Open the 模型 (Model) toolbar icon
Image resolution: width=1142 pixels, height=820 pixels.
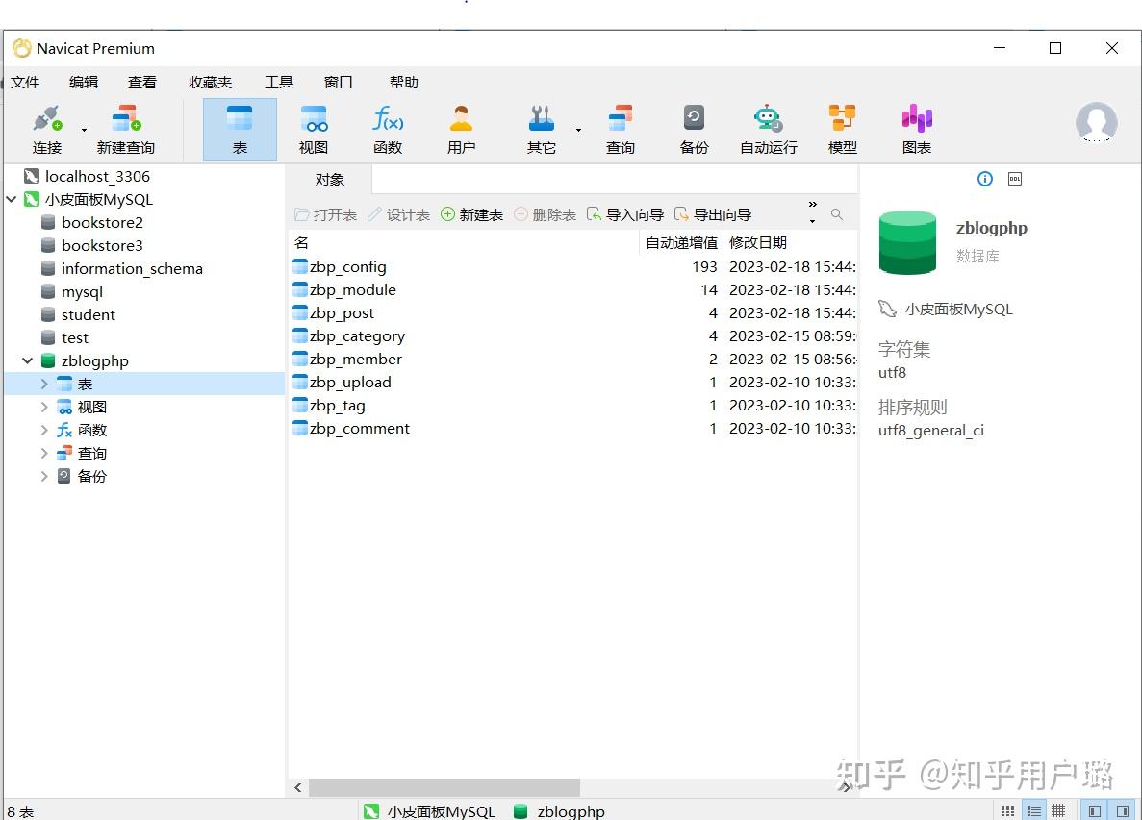coord(841,127)
